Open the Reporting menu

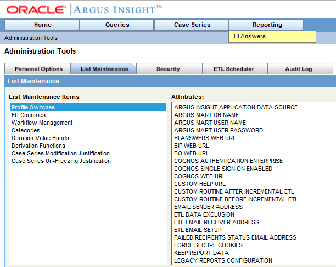pyautogui.click(x=266, y=25)
